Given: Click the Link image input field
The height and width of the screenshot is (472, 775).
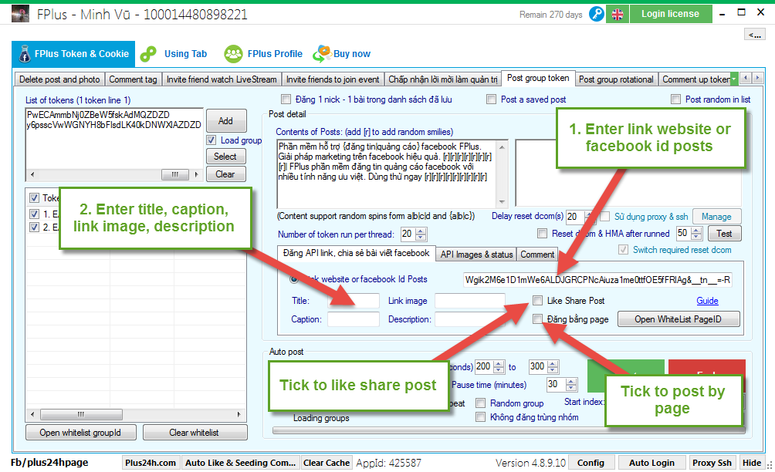Looking at the screenshot, I should pyautogui.click(x=470, y=301).
